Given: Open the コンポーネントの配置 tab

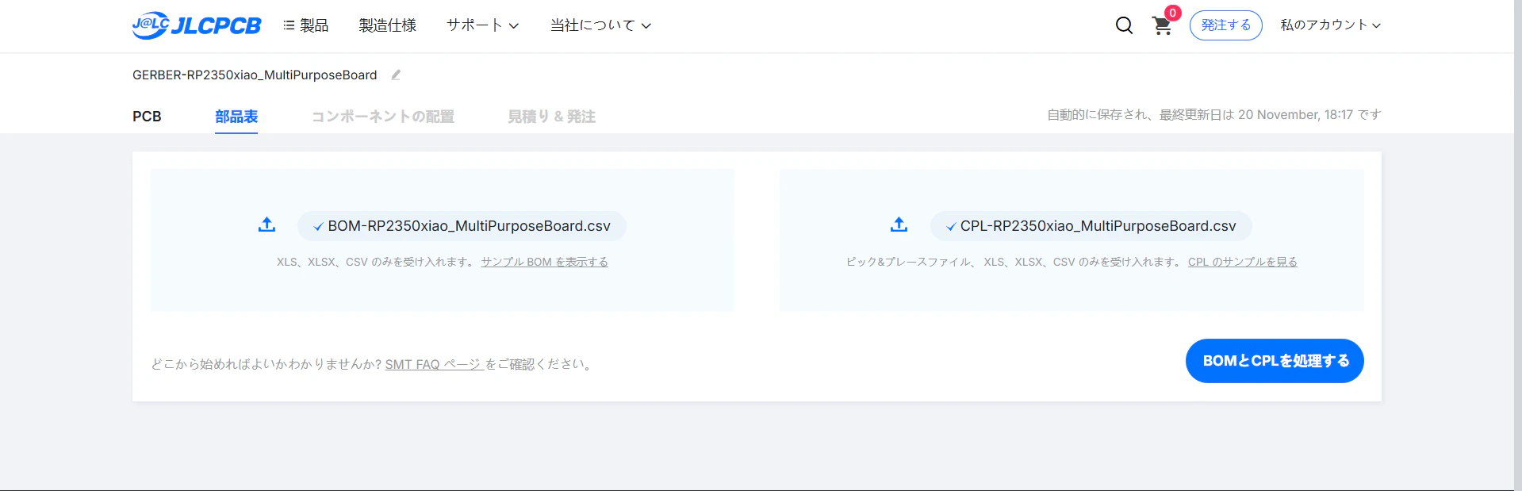Looking at the screenshot, I should pyautogui.click(x=382, y=117).
